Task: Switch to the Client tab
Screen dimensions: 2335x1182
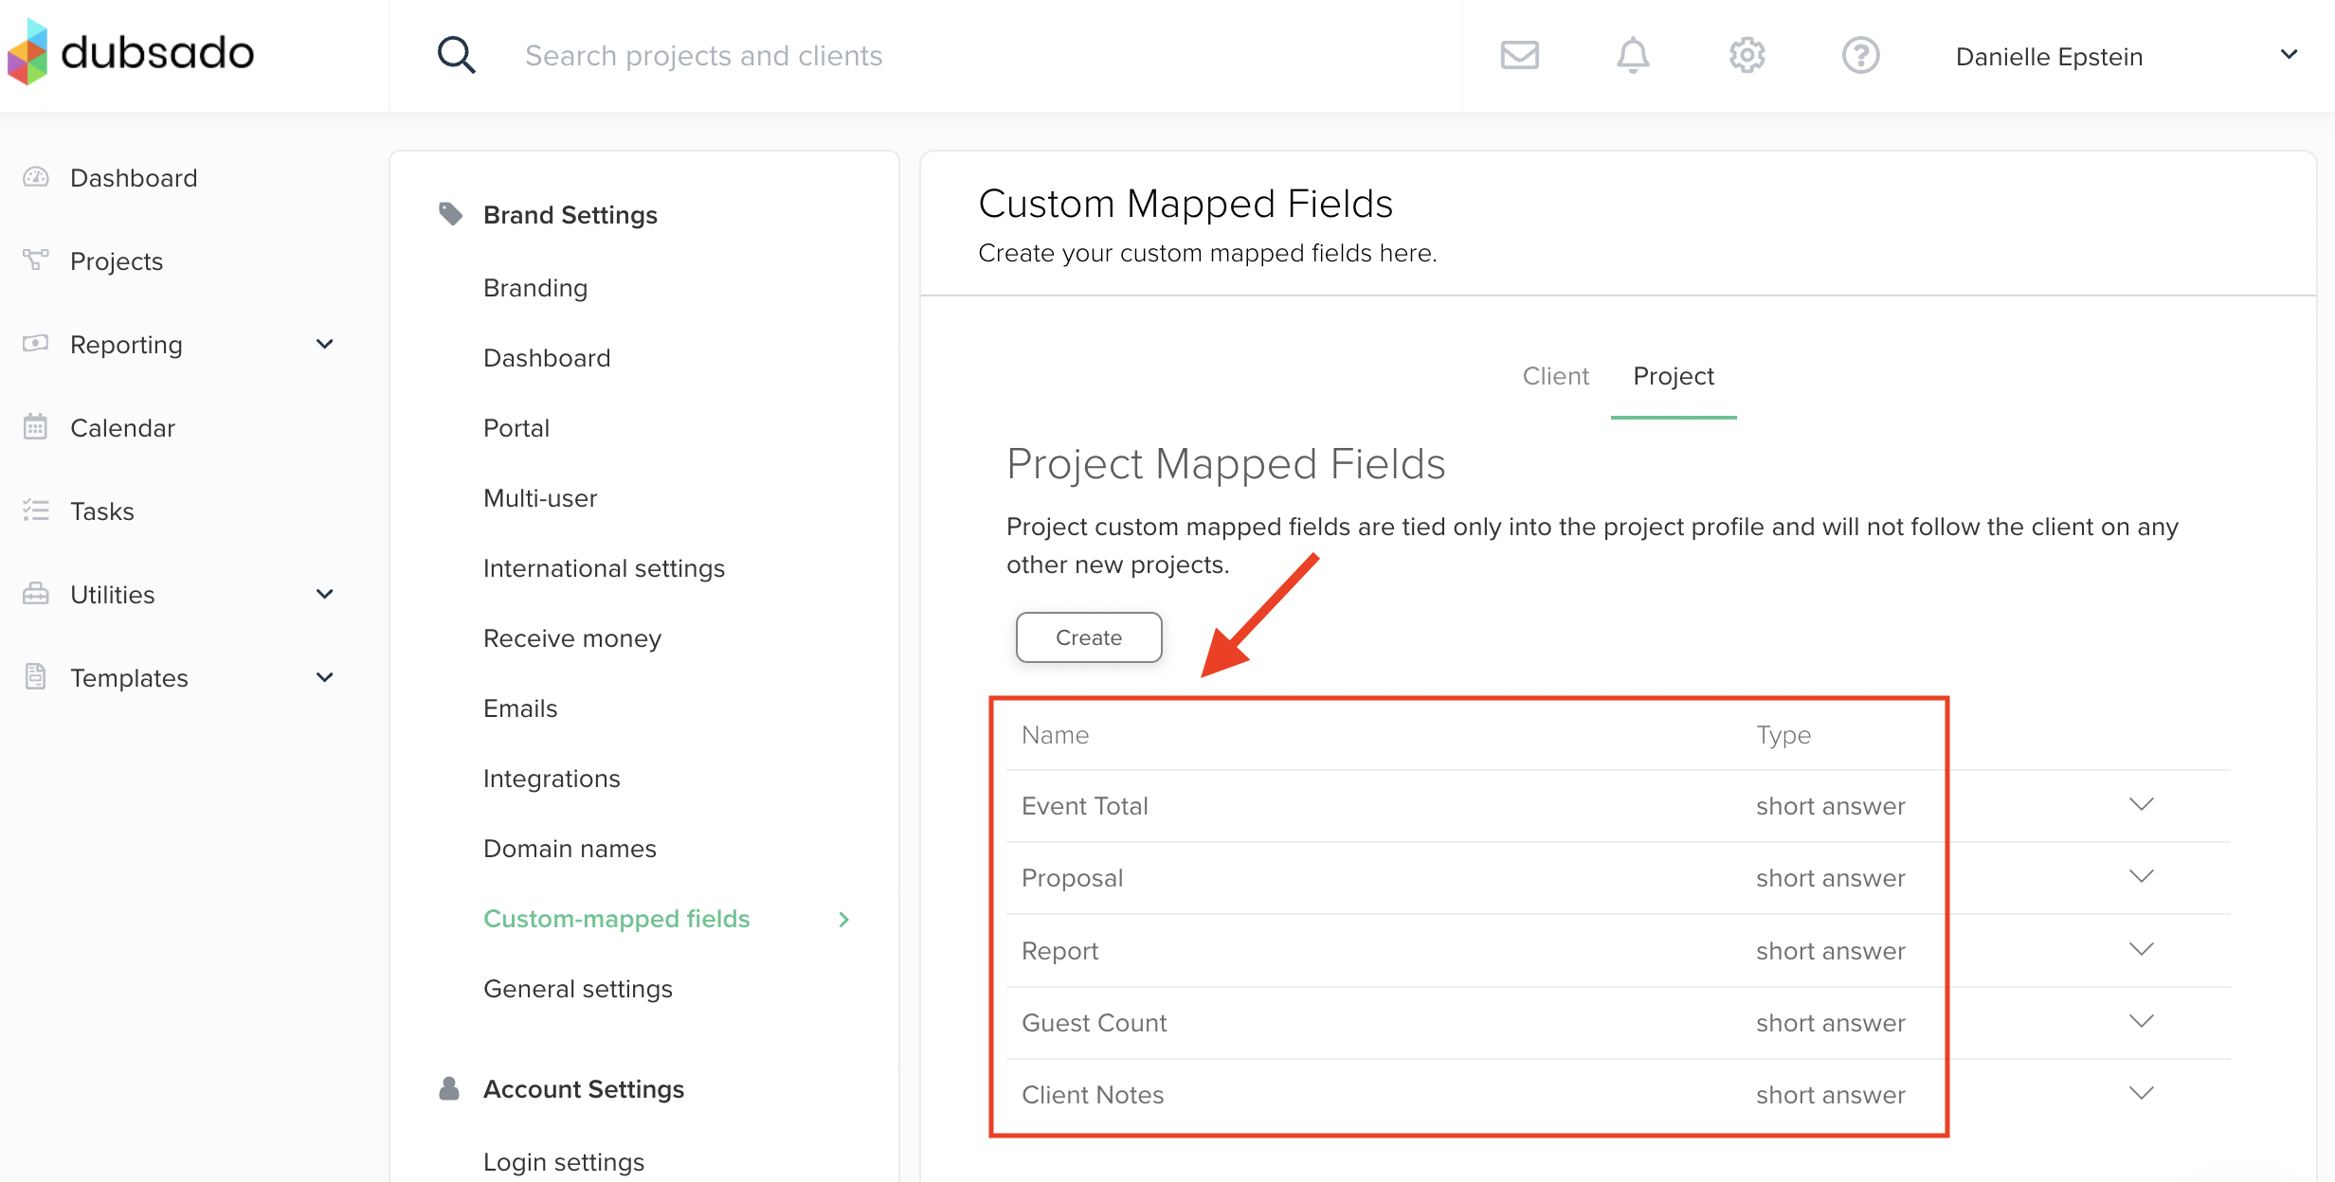Action: click(x=1555, y=376)
